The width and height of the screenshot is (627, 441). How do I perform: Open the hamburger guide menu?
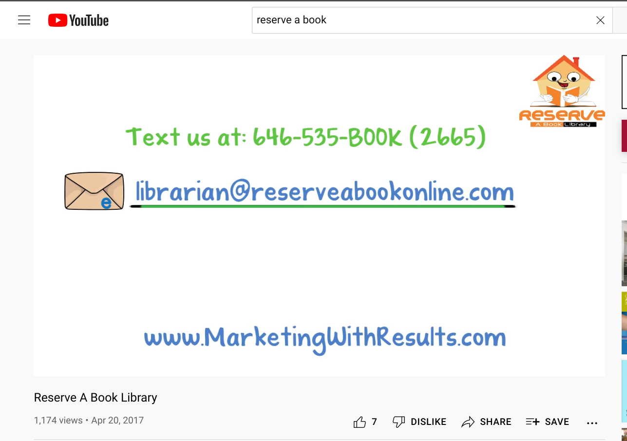point(24,20)
